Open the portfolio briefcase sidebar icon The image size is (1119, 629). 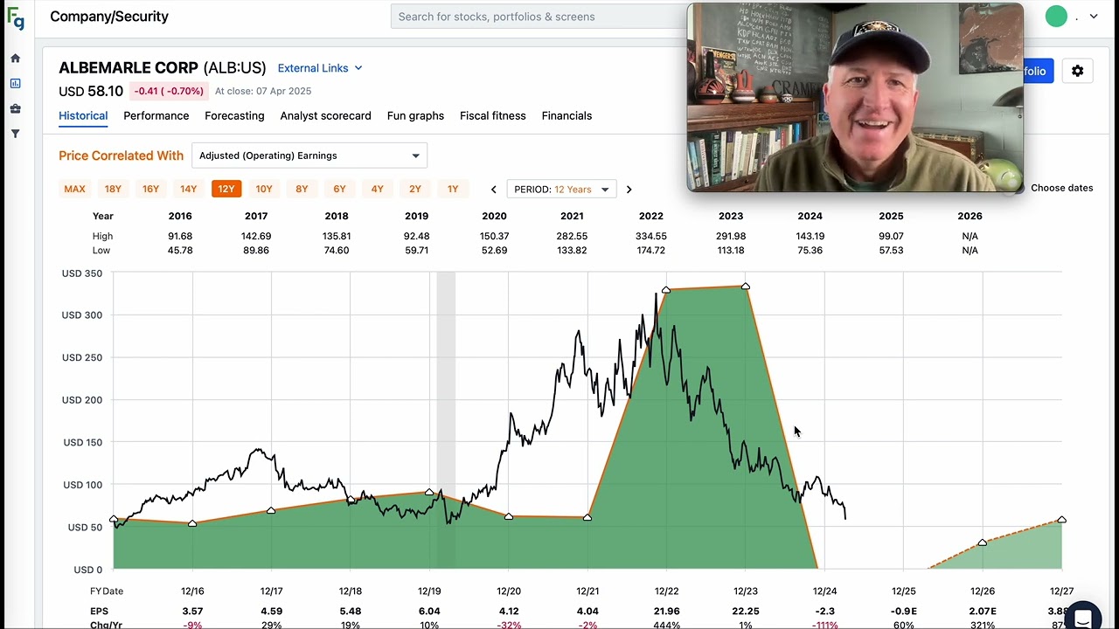click(15, 109)
